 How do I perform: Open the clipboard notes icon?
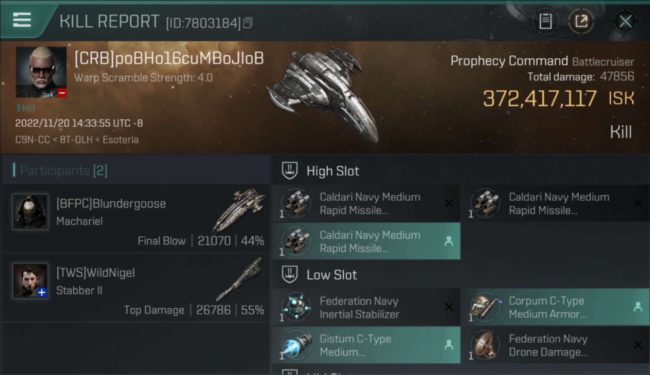tap(545, 21)
